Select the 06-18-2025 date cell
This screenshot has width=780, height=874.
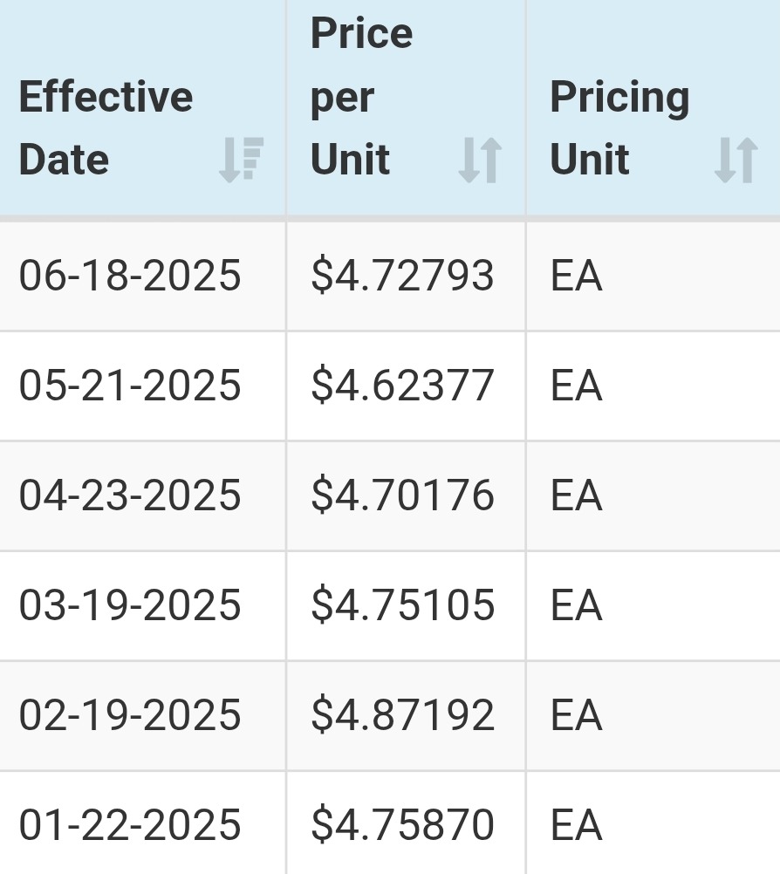[x=130, y=277]
